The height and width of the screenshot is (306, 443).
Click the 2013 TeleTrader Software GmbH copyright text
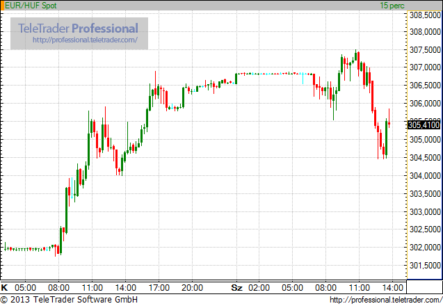[70, 300]
